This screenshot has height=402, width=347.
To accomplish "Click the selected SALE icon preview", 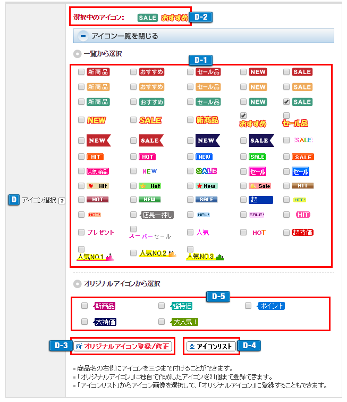I will click(147, 18).
